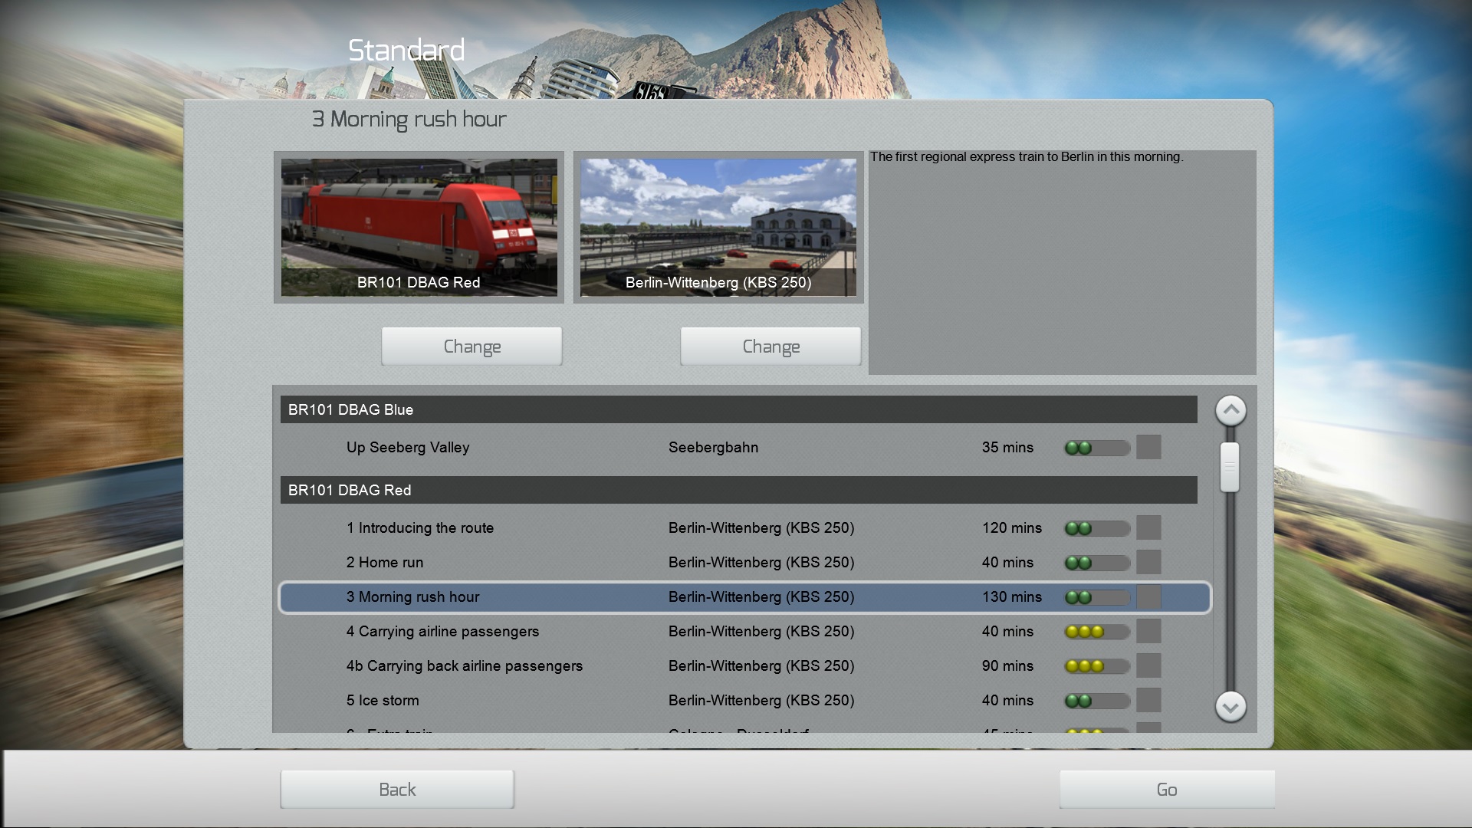Select scenario 1 Introducing the route
Viewport: 1472px width, 828px height.
coord(419,528)
